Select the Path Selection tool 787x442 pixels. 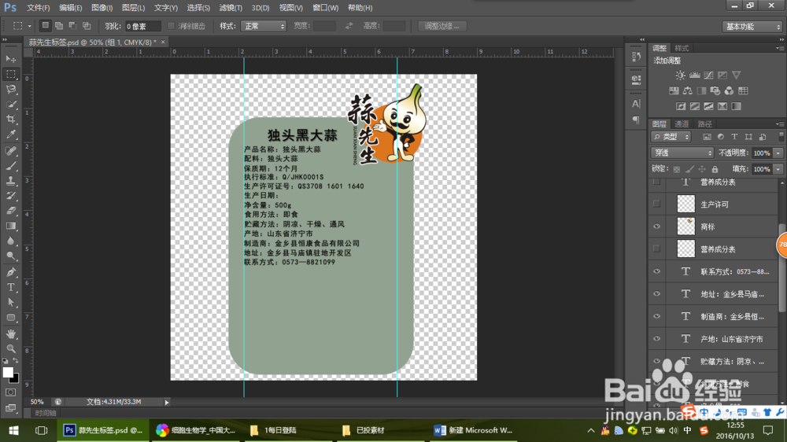click(x=10, y=303)
